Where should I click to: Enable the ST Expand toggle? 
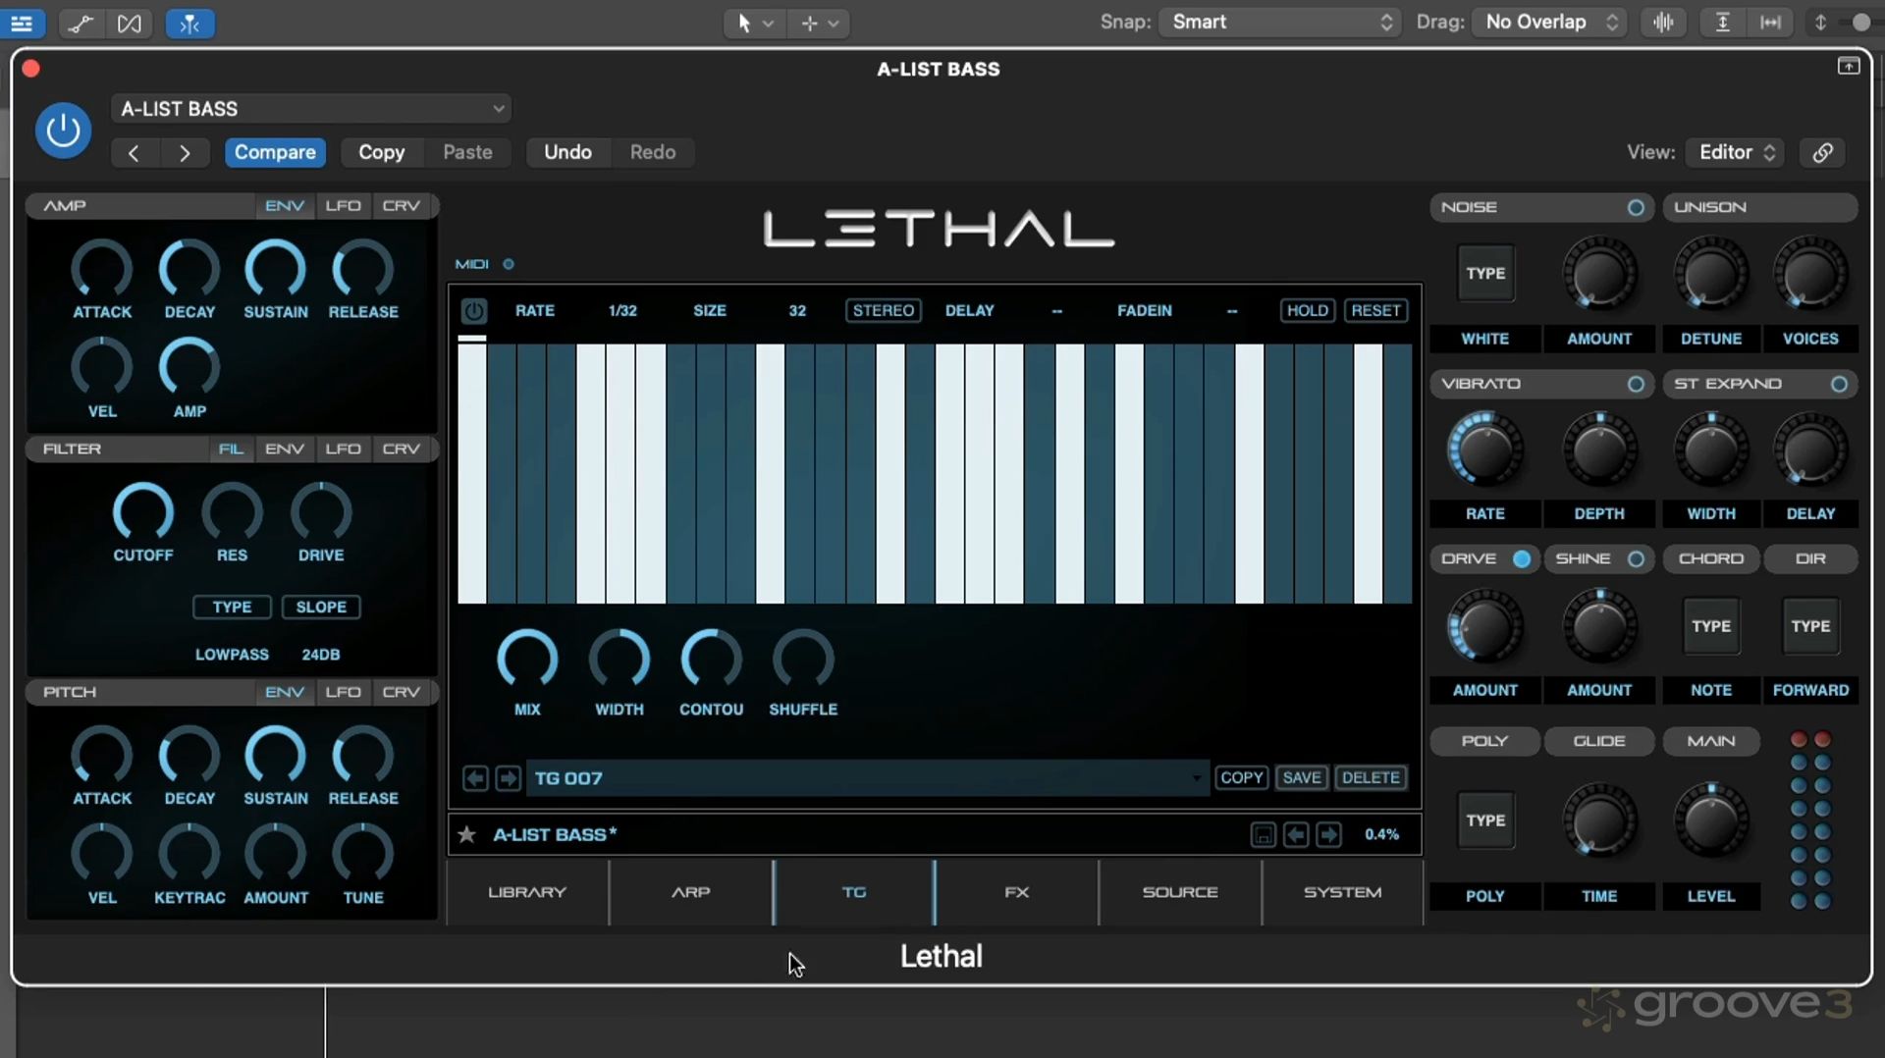click(x=1839, y=384)
